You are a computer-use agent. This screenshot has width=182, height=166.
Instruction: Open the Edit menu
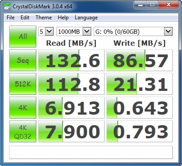tap(25, 18)
